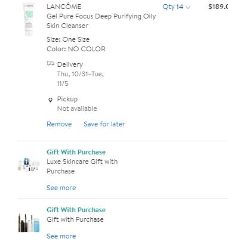Click the first Gift With Purchase heading
228x245 pixels.
[76, 152]
